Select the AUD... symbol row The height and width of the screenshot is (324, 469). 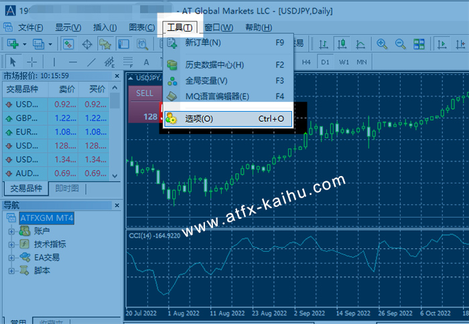tap(56, 173)
